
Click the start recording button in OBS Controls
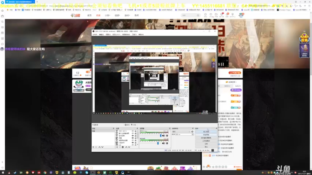click(x=206, y=135)
